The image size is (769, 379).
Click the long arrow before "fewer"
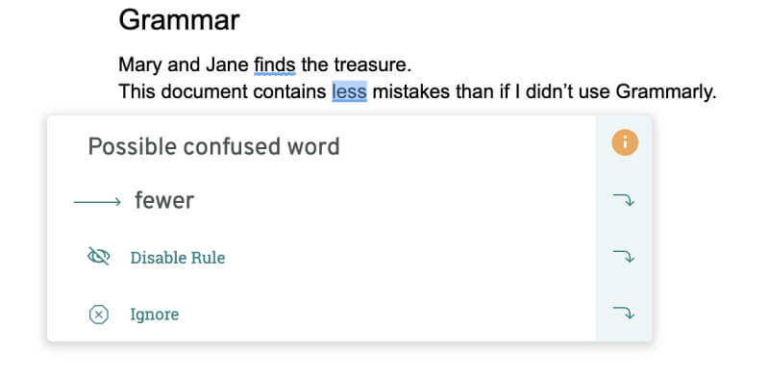point(97,202)
